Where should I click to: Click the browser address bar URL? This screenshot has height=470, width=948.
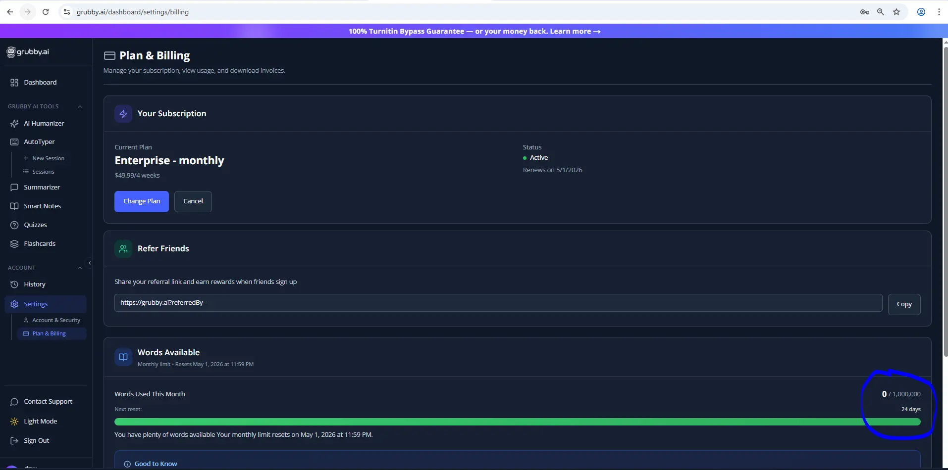133,12
